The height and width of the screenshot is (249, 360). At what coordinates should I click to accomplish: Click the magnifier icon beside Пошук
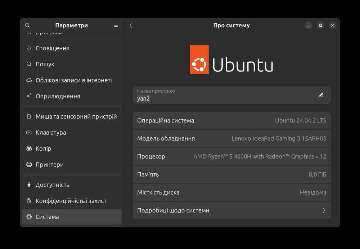click(x=29, y=64)
